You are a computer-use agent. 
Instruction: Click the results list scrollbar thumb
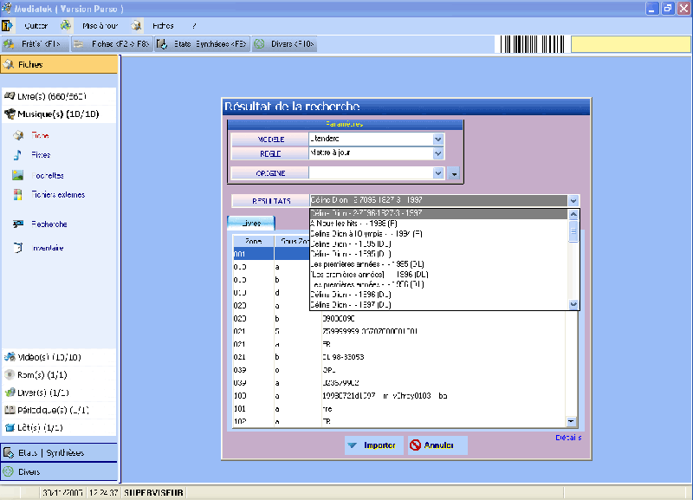(573, 231)
